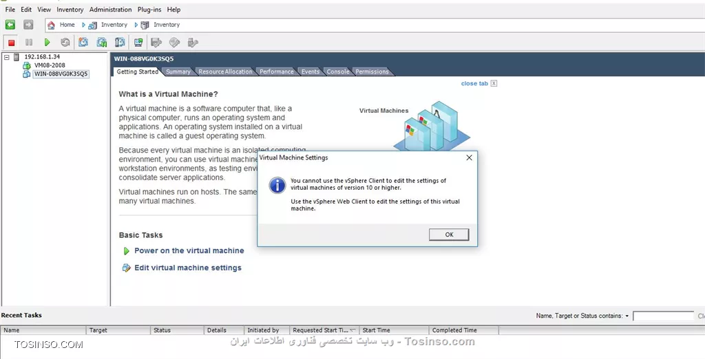Select the Getting Started tab

click(137, 72)
